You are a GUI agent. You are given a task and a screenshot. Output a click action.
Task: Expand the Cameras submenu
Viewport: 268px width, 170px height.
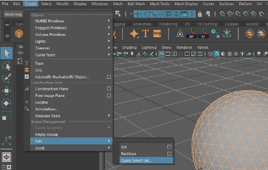click(72, 48)
